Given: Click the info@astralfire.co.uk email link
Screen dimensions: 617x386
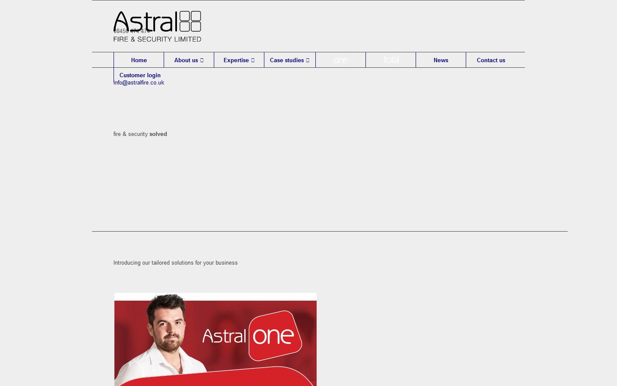Looking at the screenshot, I should [138, 82].
